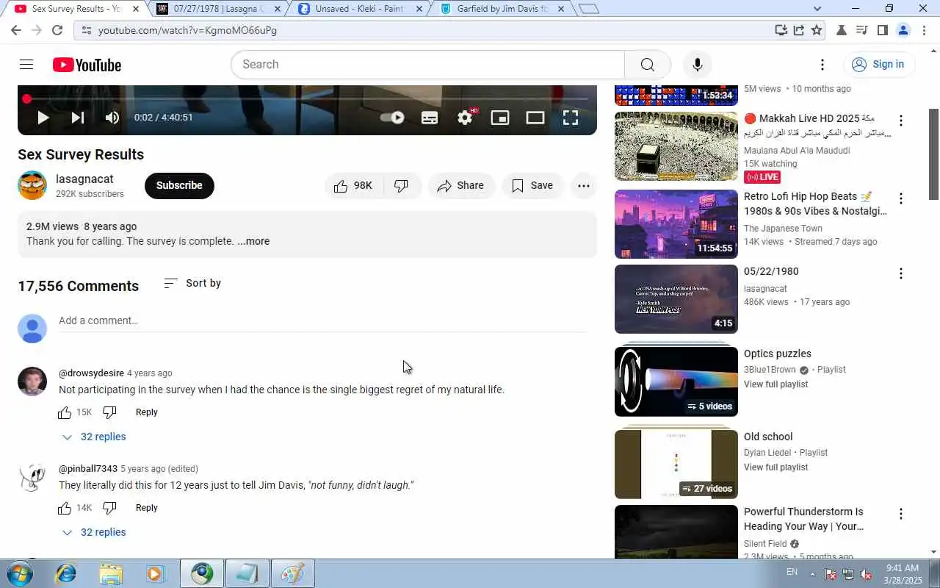Click the search magnifier button
This screenshot has width=940, height=588.
click(x=647, y=65)
